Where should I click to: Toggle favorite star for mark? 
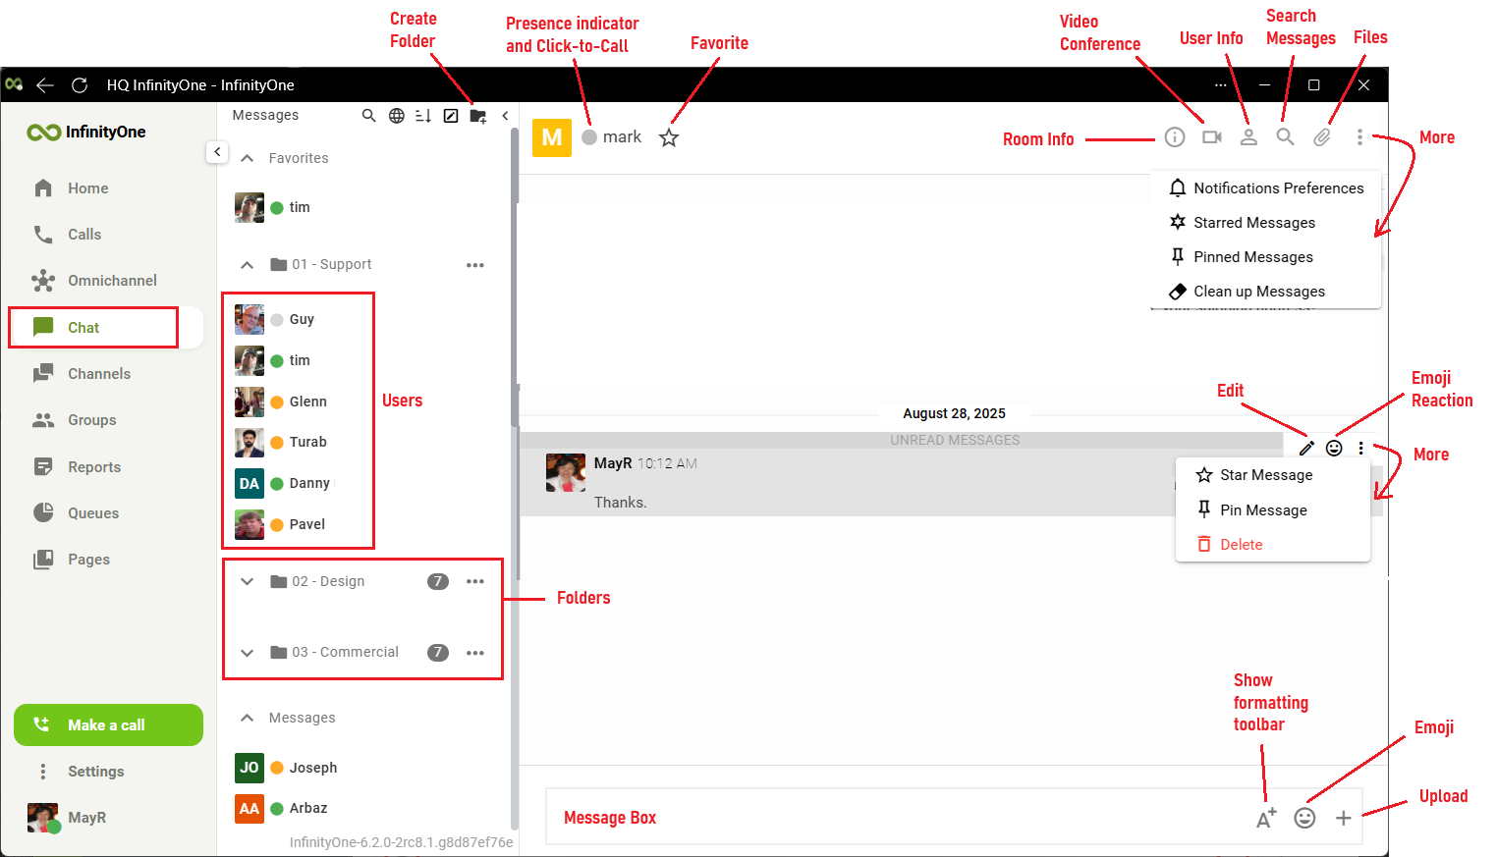(669, 137)
